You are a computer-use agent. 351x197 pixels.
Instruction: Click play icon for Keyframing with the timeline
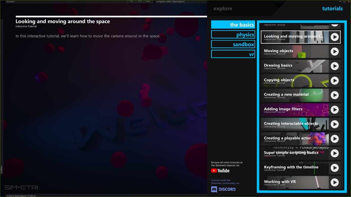pos(334,168)
